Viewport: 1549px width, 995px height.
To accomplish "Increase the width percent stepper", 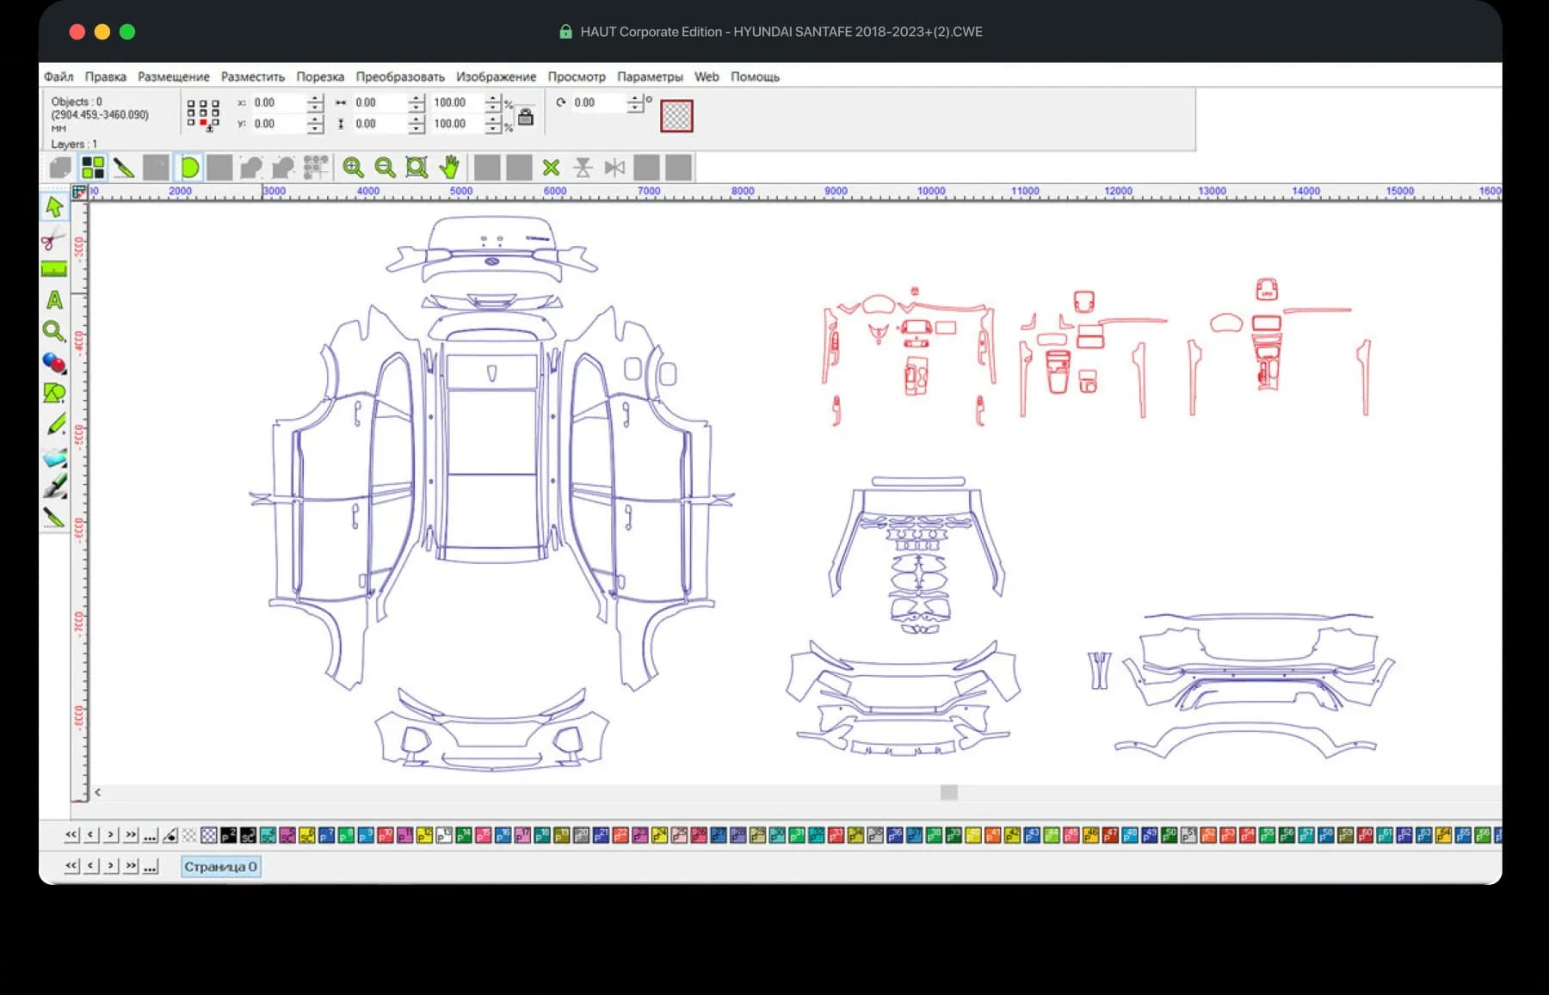I will [x=493, y=98].
